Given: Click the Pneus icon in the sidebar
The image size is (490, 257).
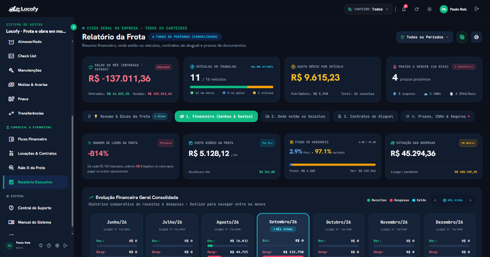Looking at the screenshot, I should pyautogui.click(x=11, y=99).
